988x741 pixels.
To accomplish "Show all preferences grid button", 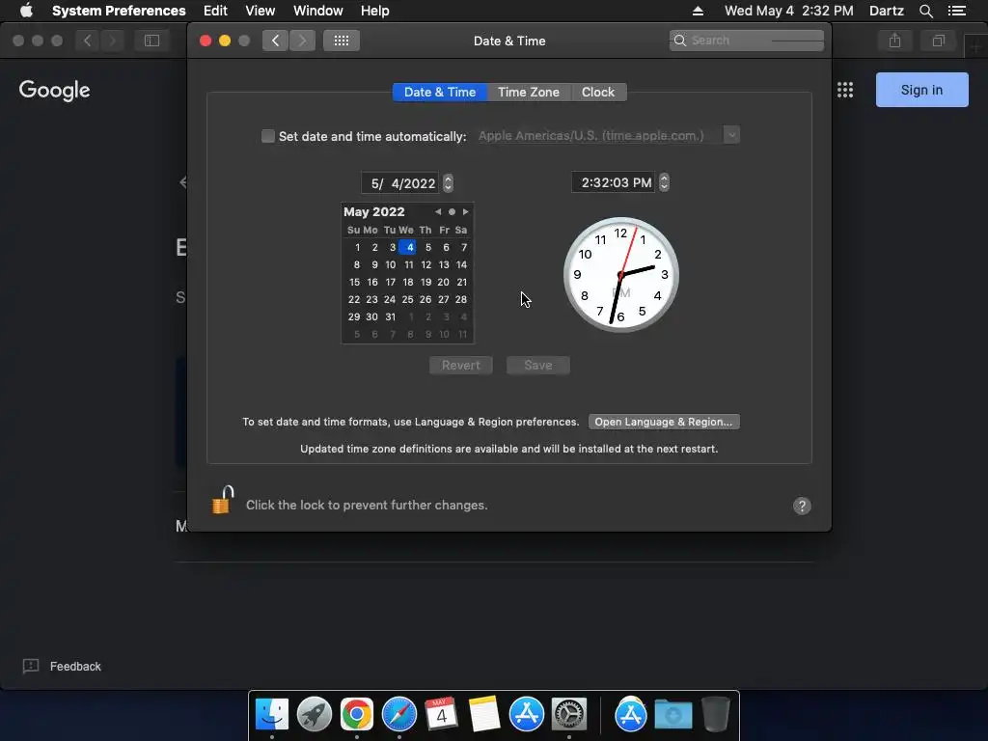I will point(342,41).
